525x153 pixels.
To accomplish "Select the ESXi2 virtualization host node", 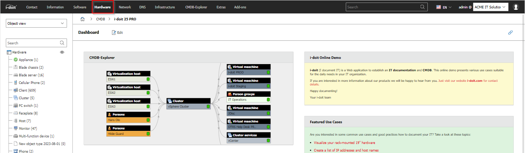I will pyautogui.click(x=129, y=90).
